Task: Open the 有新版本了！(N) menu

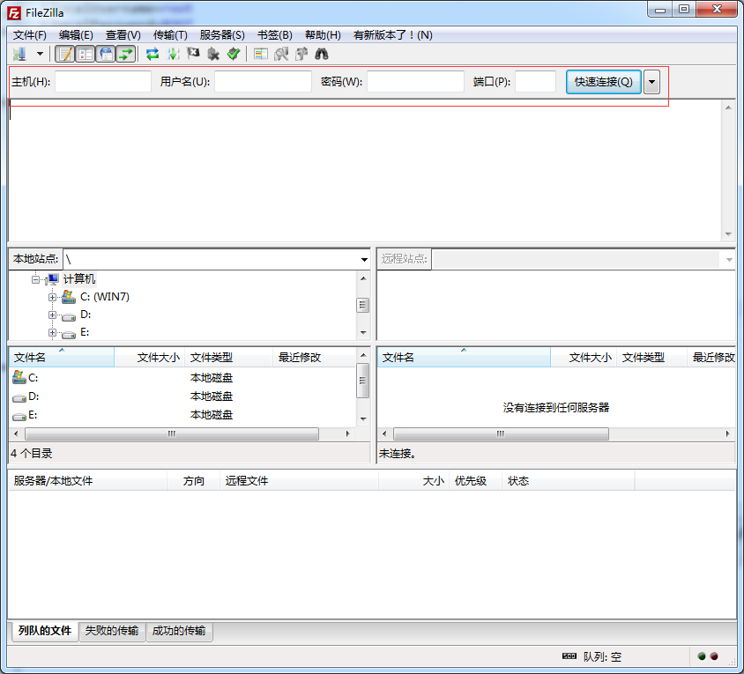Action: [x=393, y=35]
